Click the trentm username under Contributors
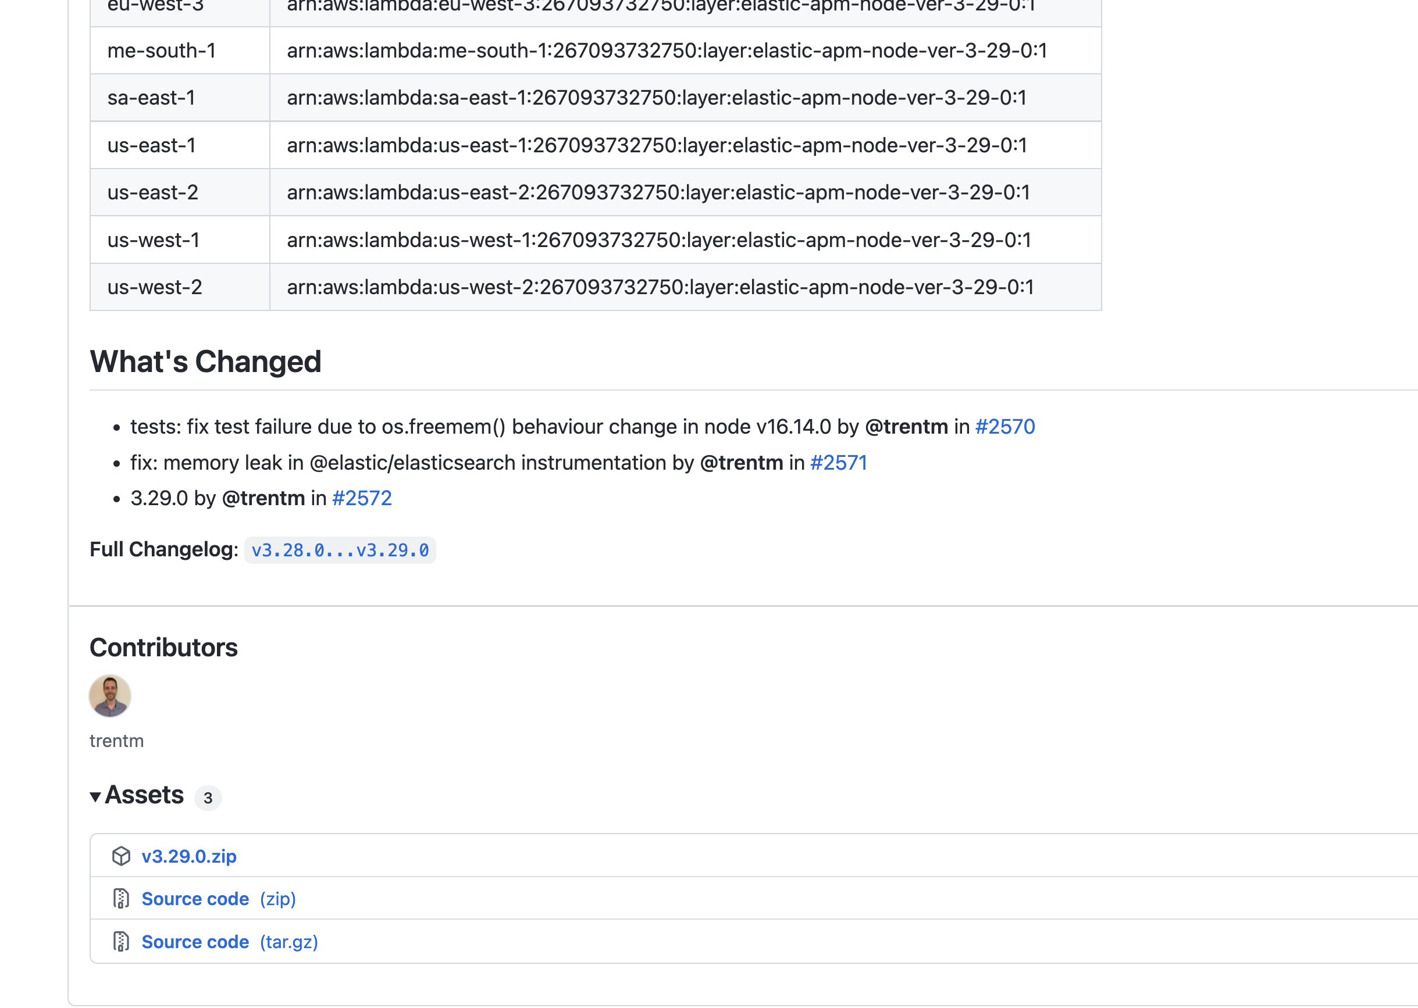The image size is (1418, 1008). pos(117,741)
